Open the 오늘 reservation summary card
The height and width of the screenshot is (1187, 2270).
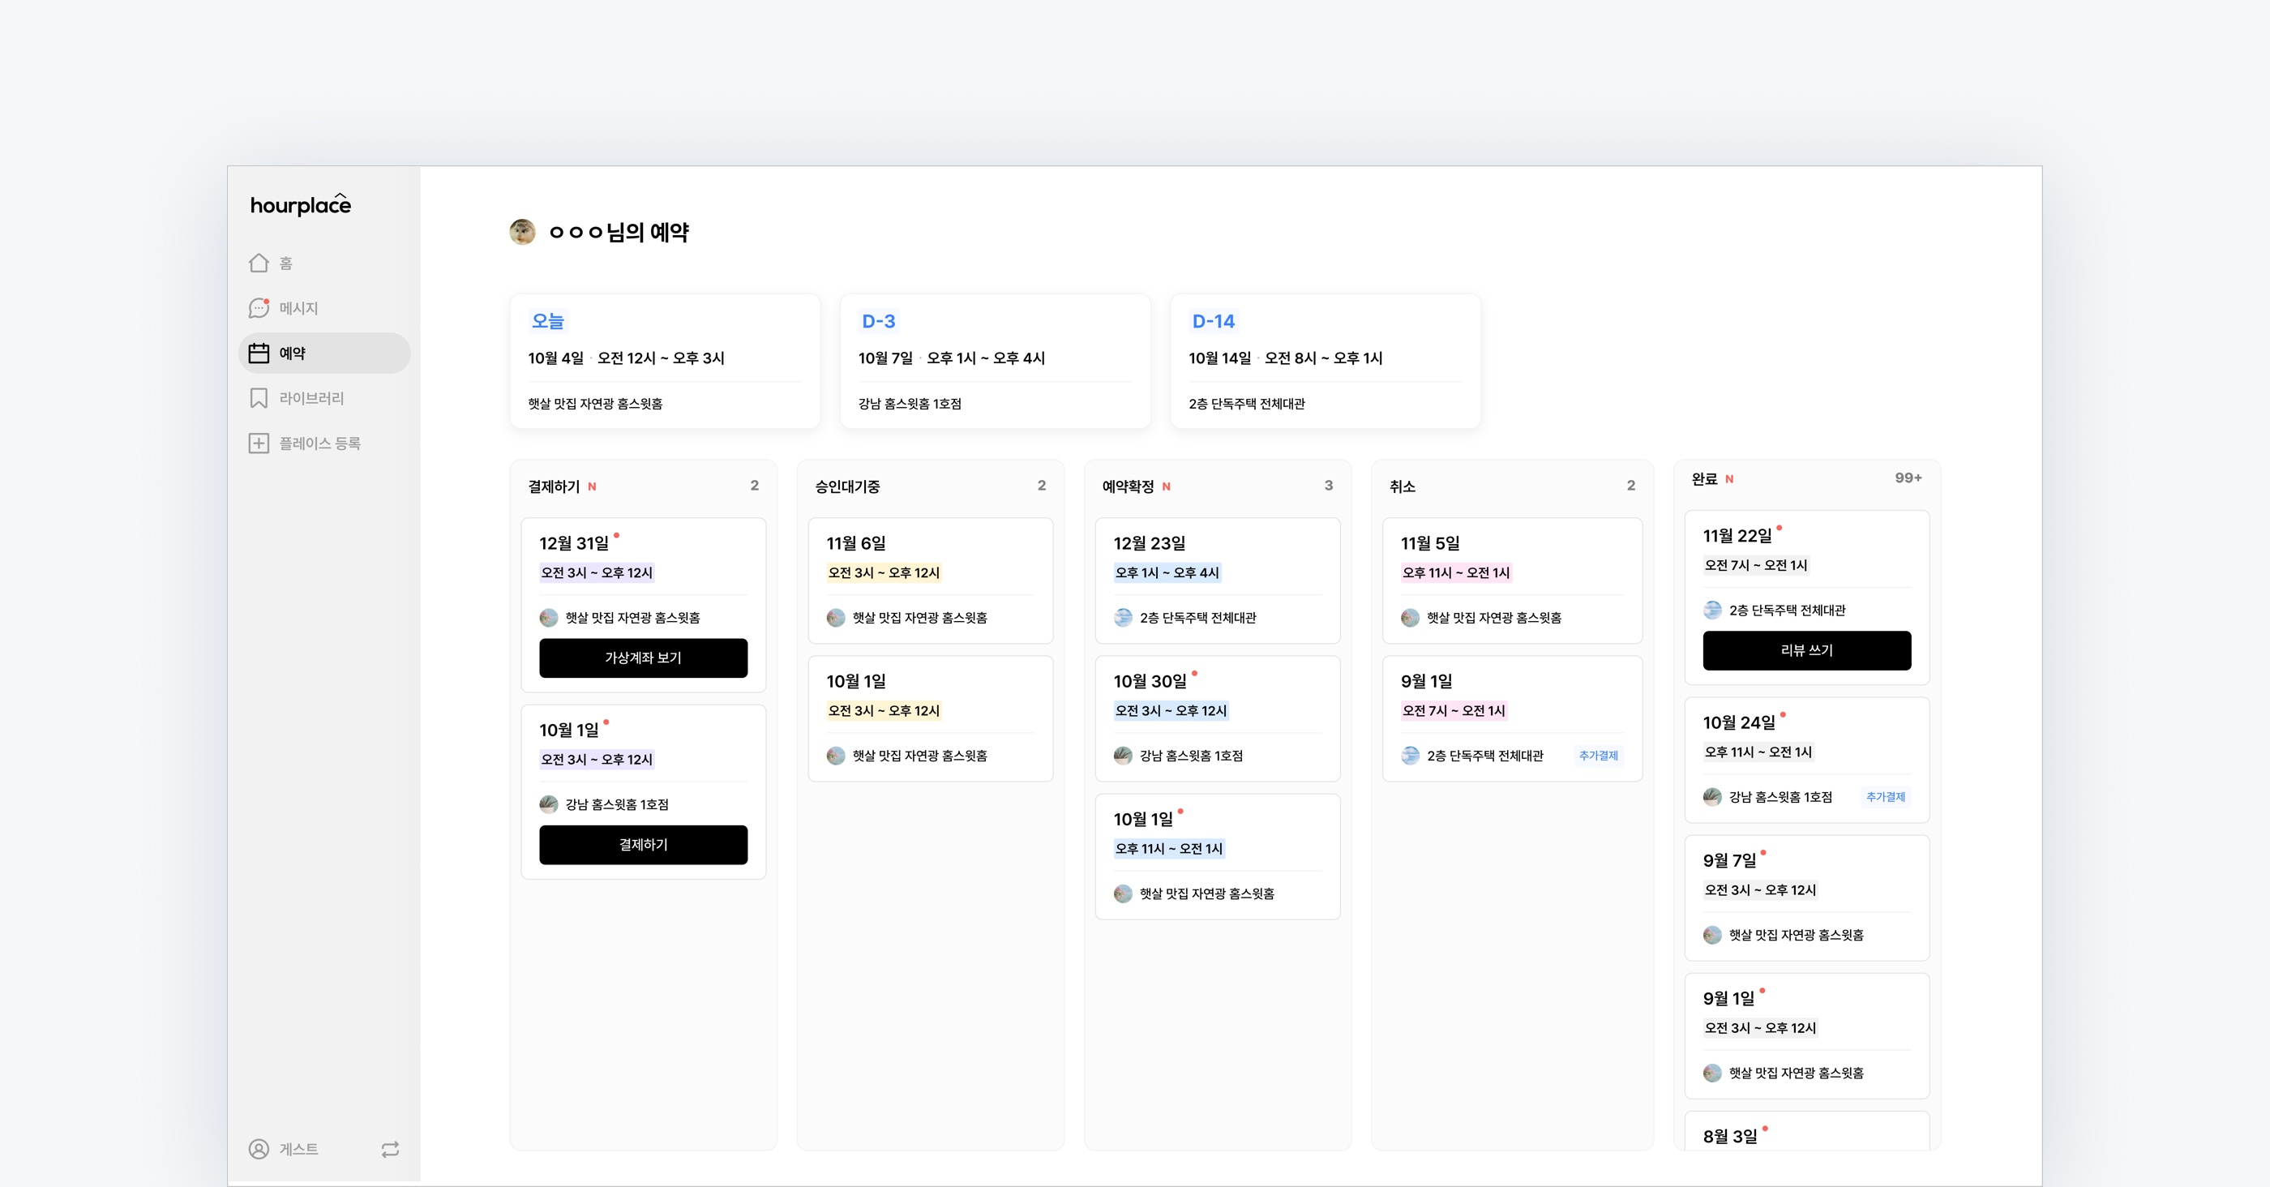tap(665, 362)
